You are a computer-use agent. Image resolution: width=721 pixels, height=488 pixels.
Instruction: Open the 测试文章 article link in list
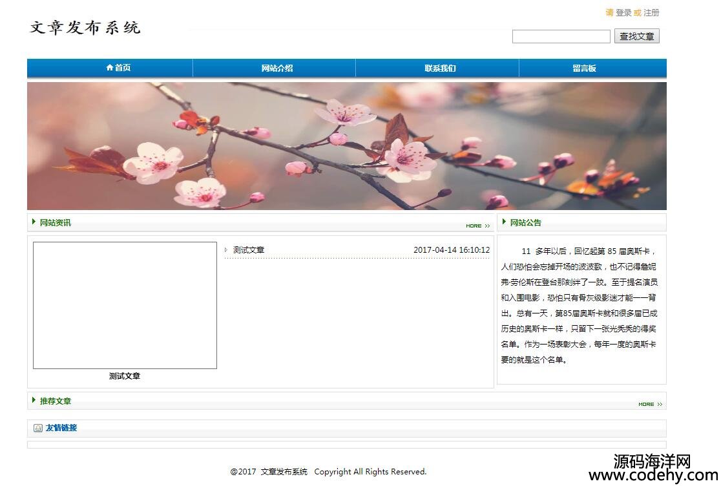(x=248, y=249)
